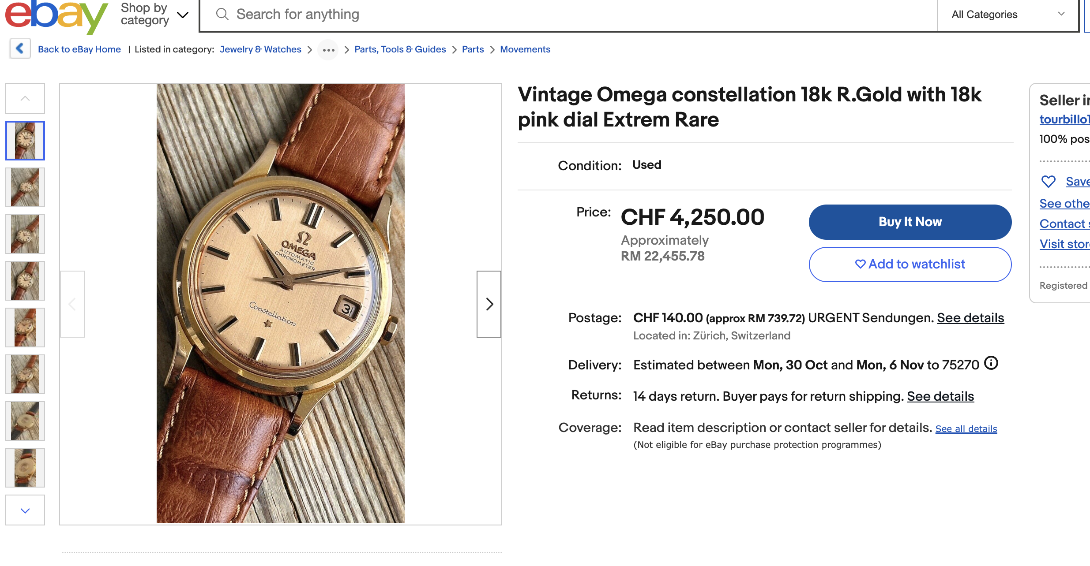Click the search magnifier icon
This screenshot has height=566, width=1090.
222,15
